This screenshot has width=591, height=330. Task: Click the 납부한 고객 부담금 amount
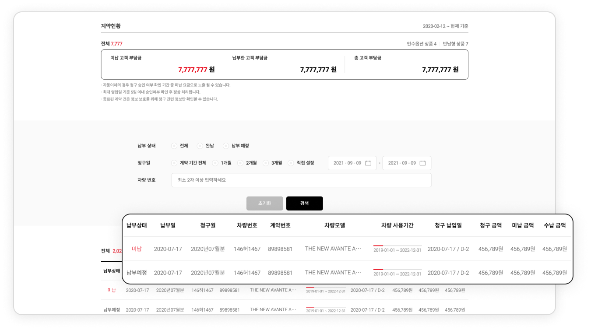[x=318, y=70]
